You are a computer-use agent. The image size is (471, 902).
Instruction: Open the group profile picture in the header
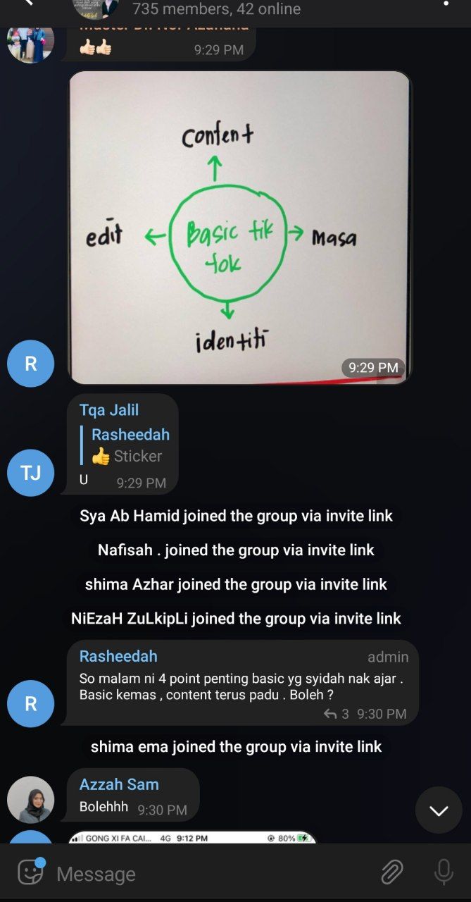tap(96, 7)
